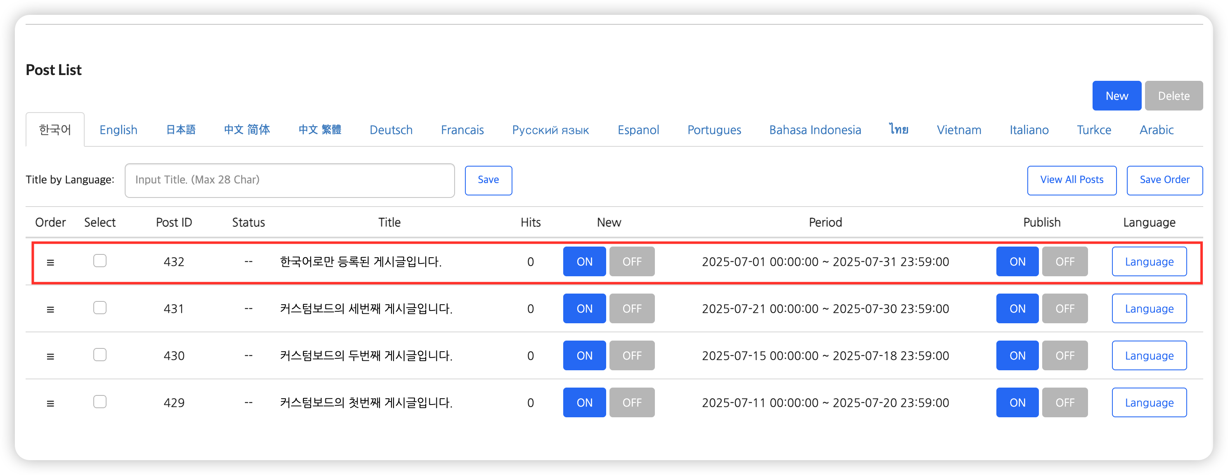The height and width of the screenshot is (475, 1228).
Task: Turn New ON for post 429
Action: tap(584, 403)
